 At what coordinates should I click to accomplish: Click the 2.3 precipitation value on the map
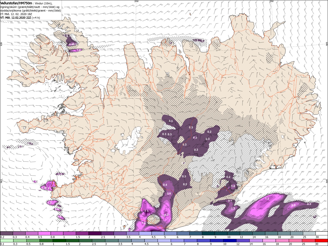pos(146,211)
